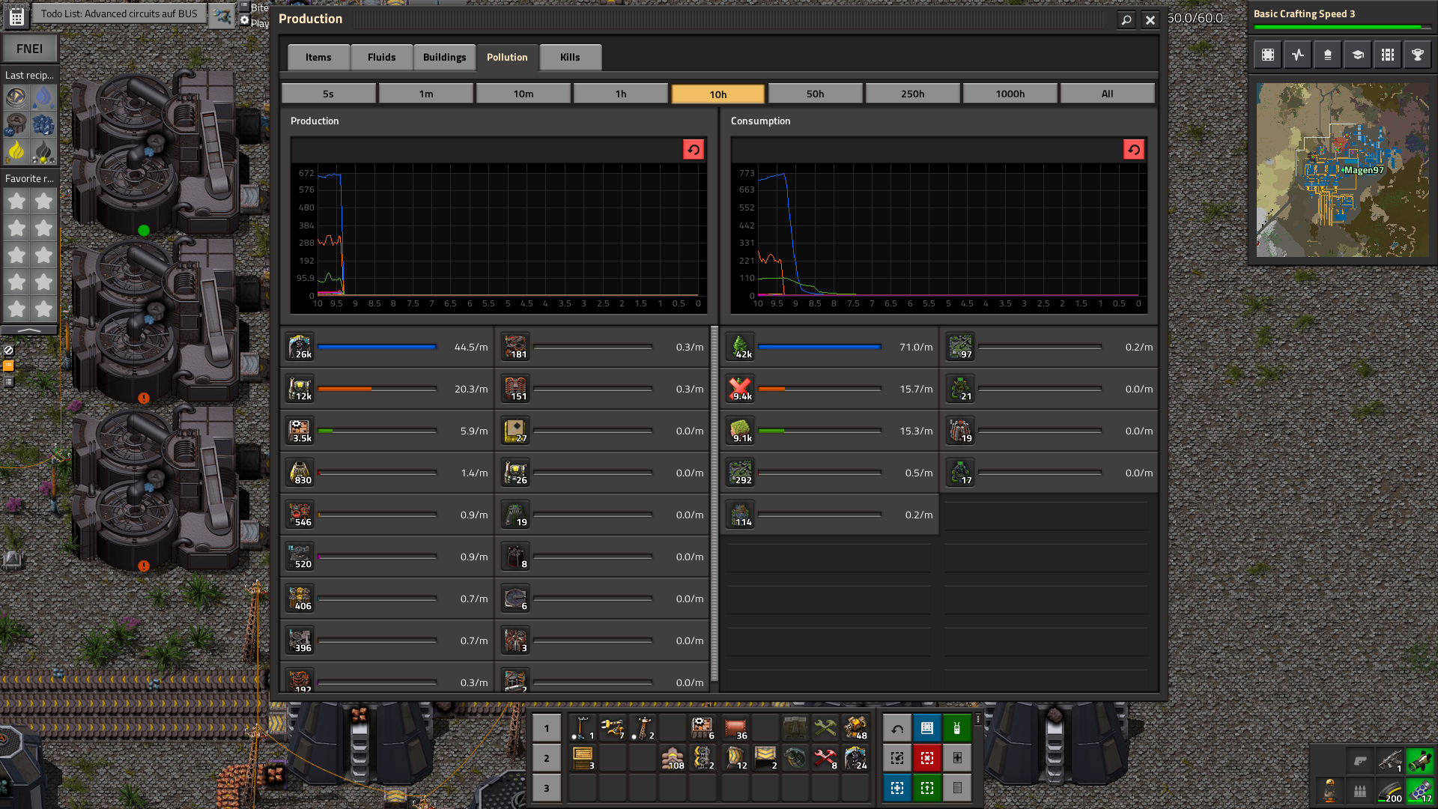Pick the red repair tools count 8
The width and height of the screenshot is (1438, 809).
tap(825, 757)
